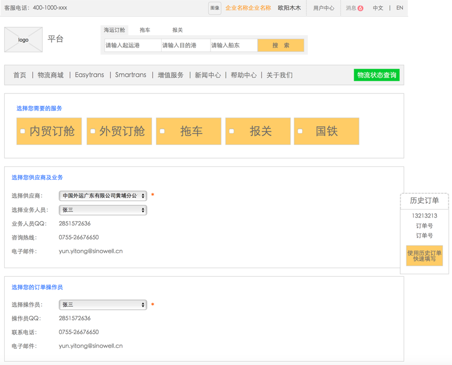Open the 选择操作员 dropdown
This screenshot has height=365, width=452.
tap(102, 305)
